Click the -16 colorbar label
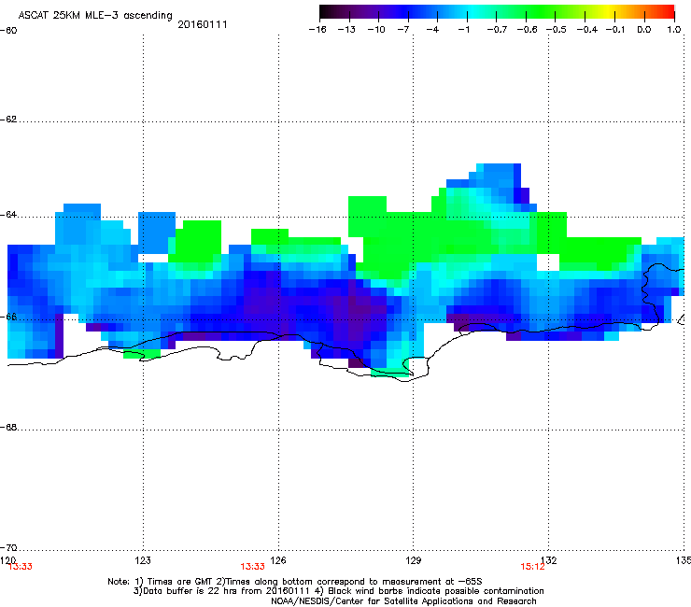This screenshot has height=607, width=691. [x=317, y=30]
